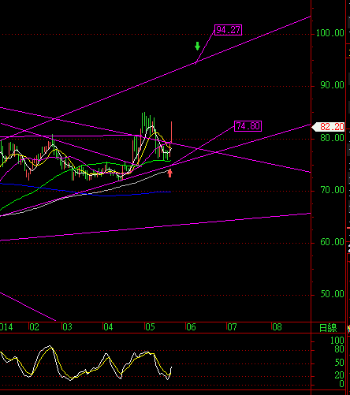Select the 08 month marker on time axis

pos(277,327)
